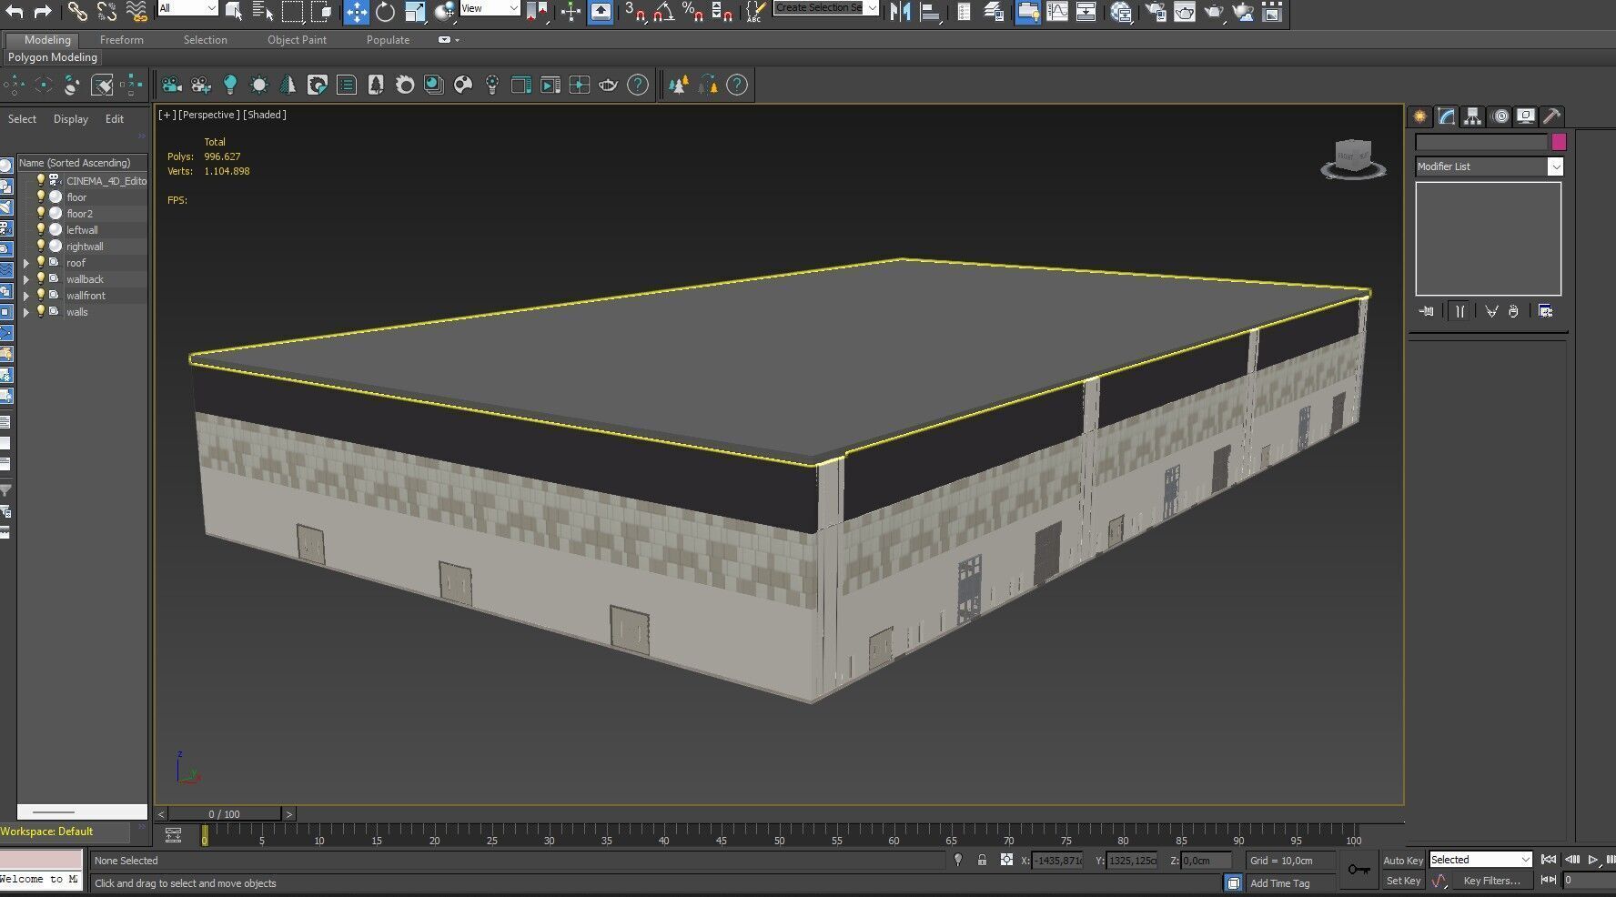Click the magenta object color swatch
The image size is (1616, 897).
1559,142
